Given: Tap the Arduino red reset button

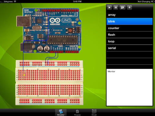Looking at the screenshot, I should click(x=70, y=30).
